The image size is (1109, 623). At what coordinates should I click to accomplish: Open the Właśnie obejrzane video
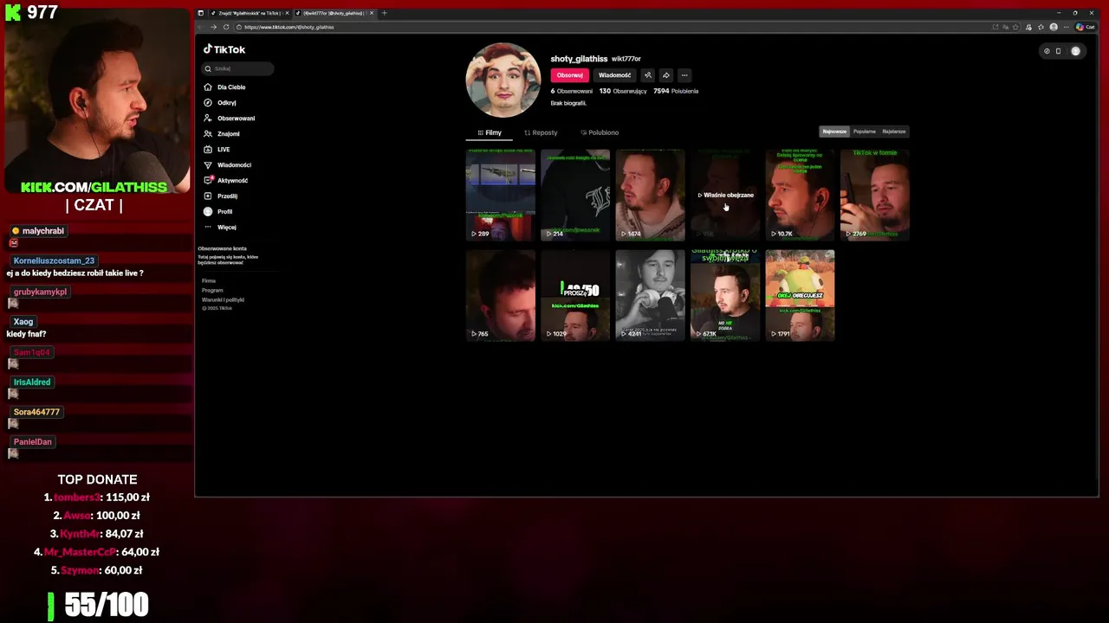pyautogui.click(x=725, y=195)
